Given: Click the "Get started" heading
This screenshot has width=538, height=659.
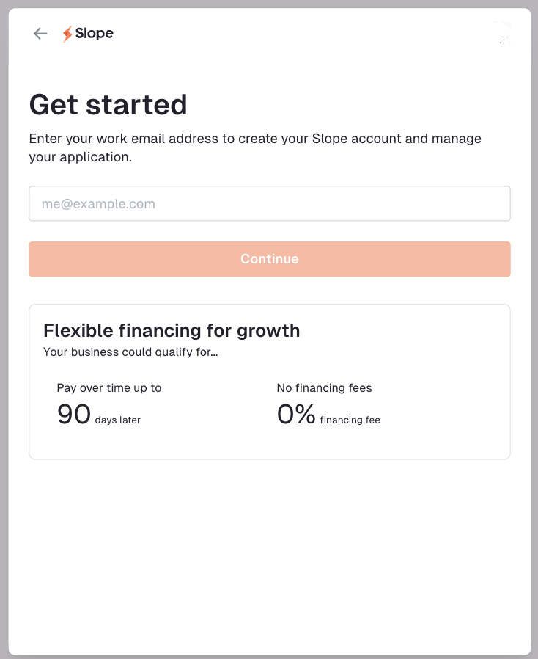Looking at the screenshot, I should [108, 105].
